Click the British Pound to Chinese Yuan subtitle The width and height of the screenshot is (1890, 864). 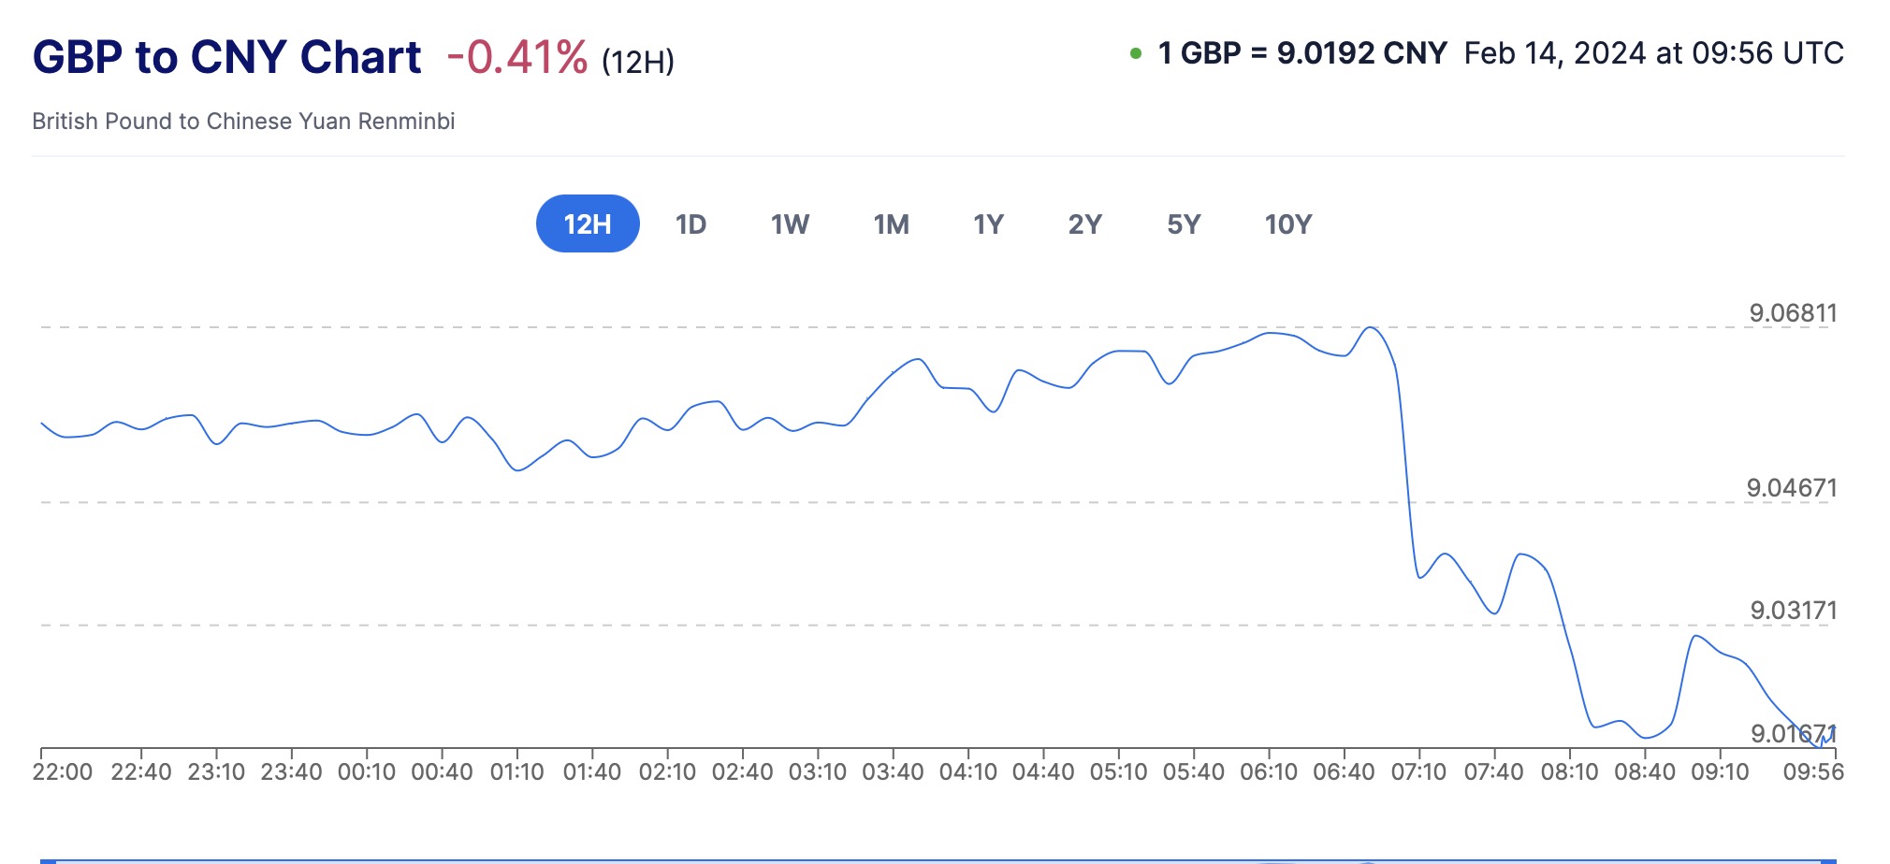[243, 122]
